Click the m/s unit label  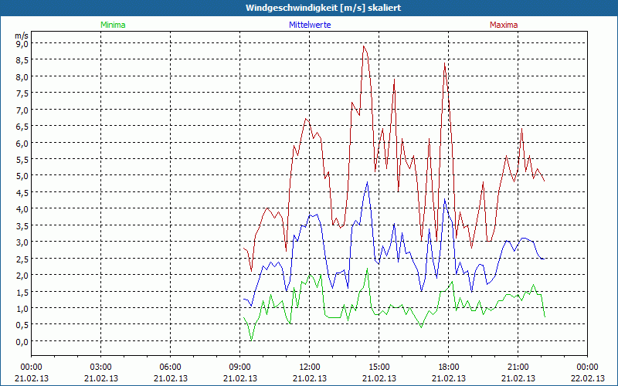(x=21, y=35)
